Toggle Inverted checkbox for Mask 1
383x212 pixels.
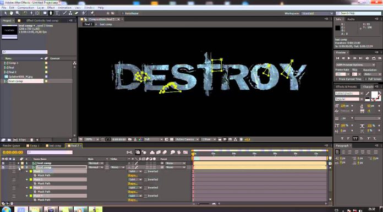coord(146,171)
